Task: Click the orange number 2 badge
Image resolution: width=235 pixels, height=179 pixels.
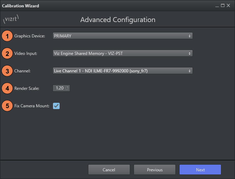Action: click(x=7, y=53)
